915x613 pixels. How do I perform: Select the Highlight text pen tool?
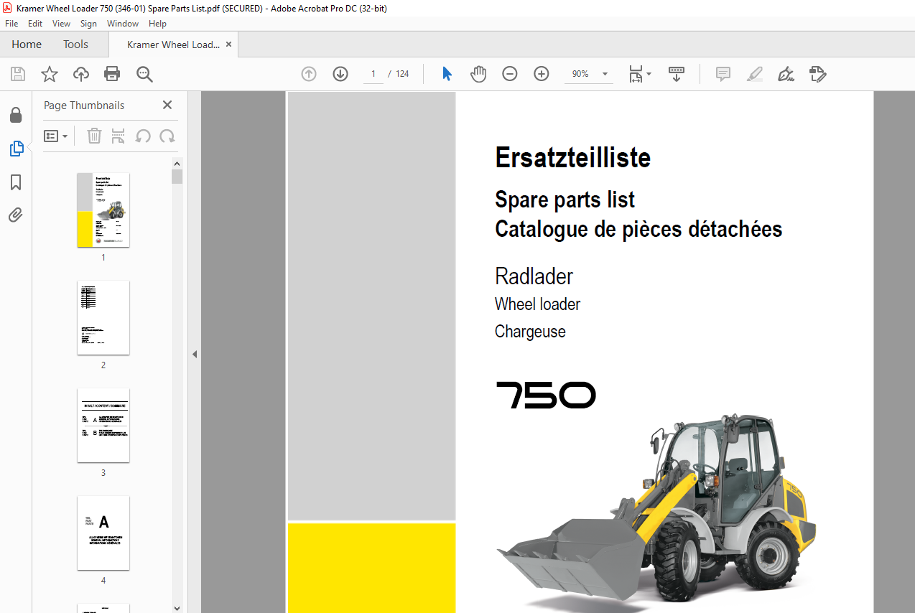(754, 74)
